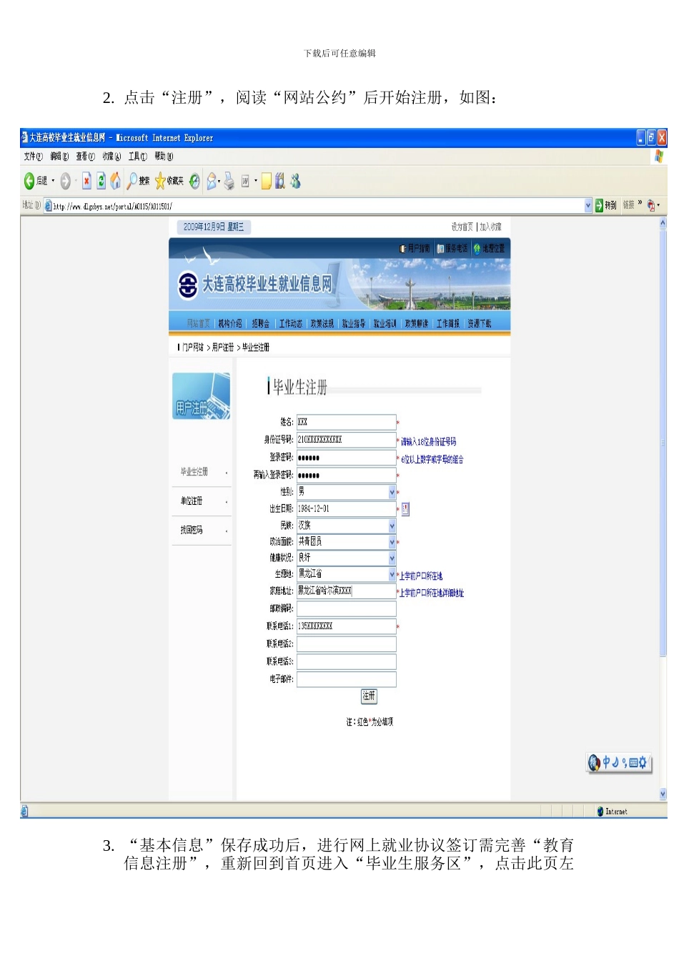Click the 地理位置 globe icon link
This screenshot has width=679, height=961.
[x=489, y=248]
